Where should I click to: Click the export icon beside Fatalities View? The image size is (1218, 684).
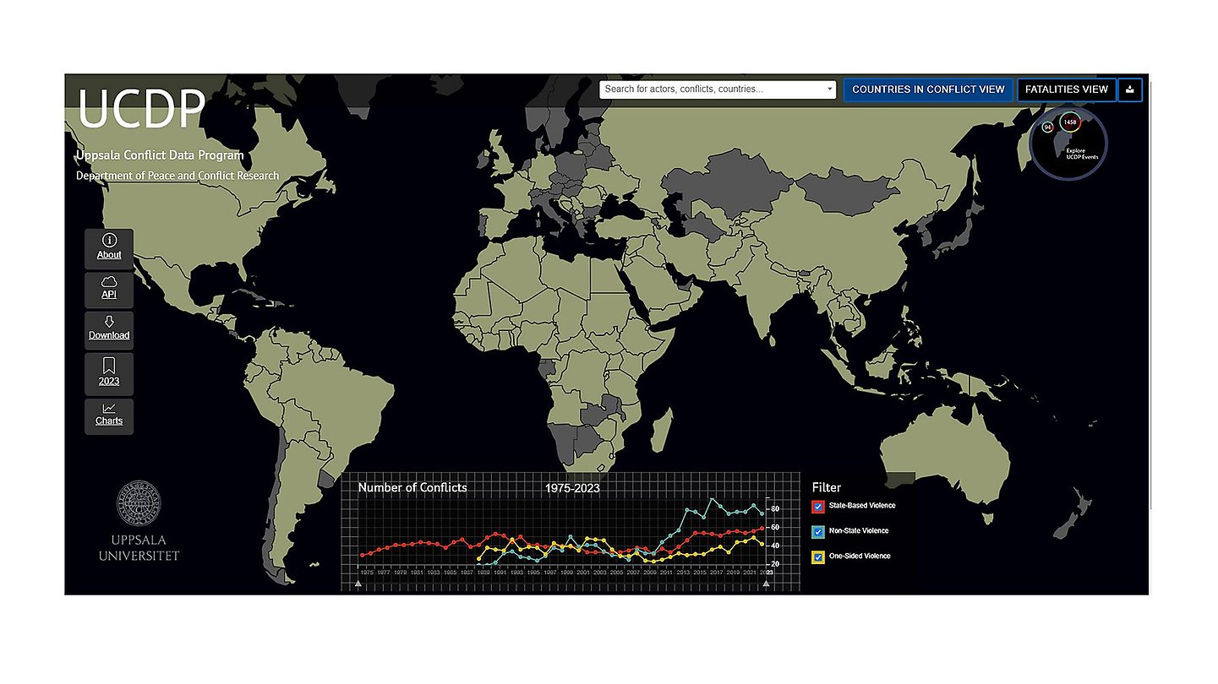click(x=1130, y=90)
